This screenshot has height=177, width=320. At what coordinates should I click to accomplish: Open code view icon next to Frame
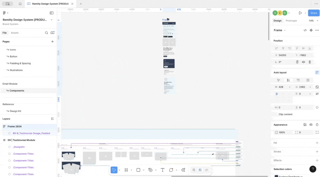305,30
